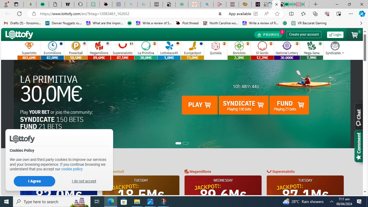Open File Explorer from taskbar
This screenshot has height=207, width=368.
pyautogui.click(x=137, y=202)
